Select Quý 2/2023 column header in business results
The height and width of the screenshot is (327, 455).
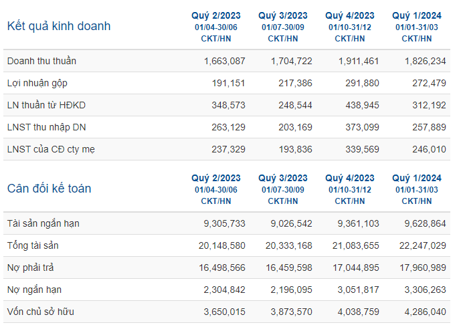click(x=216, y=15)
